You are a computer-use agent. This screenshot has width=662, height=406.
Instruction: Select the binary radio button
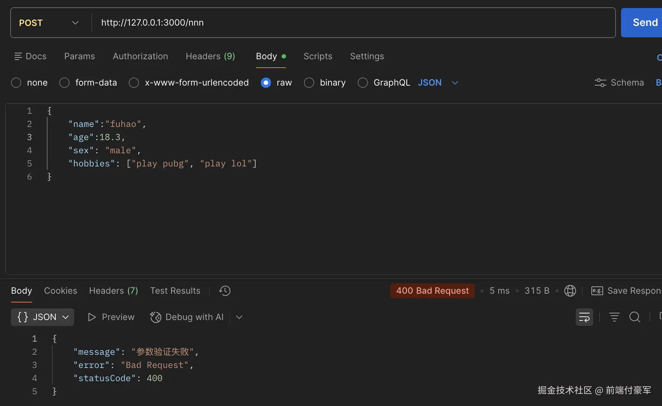tap(309, 83)
